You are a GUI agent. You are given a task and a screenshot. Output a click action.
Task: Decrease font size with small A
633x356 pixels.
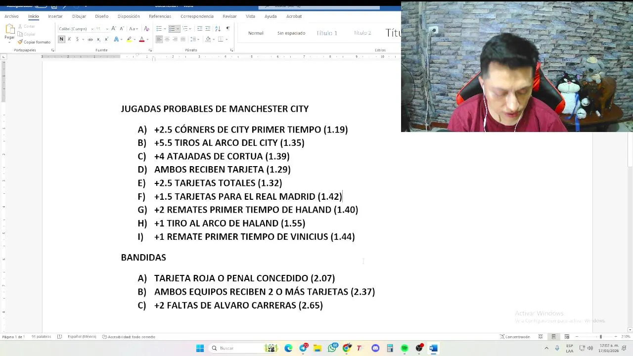point(121,28)
